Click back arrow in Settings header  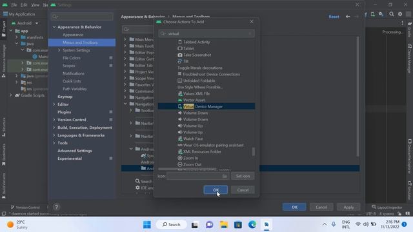[x=348, y=17]
